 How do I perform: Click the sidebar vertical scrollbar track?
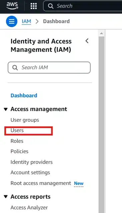click(x=102, y=125)
